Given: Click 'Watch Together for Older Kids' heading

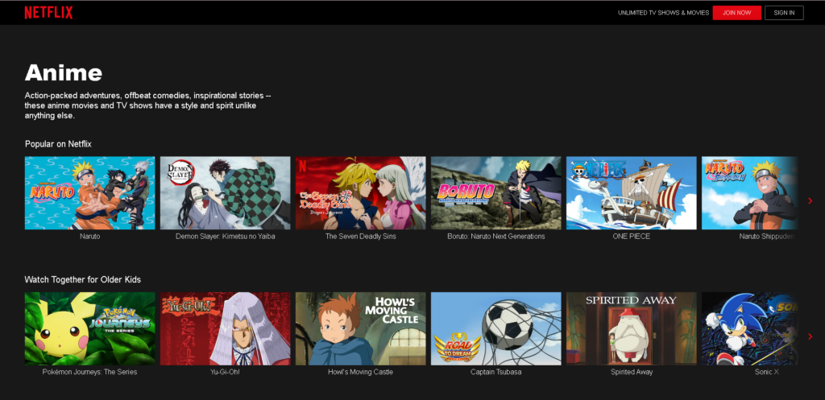Looking at the screenshot, I should pyautogui.click(x=83, y=279).
